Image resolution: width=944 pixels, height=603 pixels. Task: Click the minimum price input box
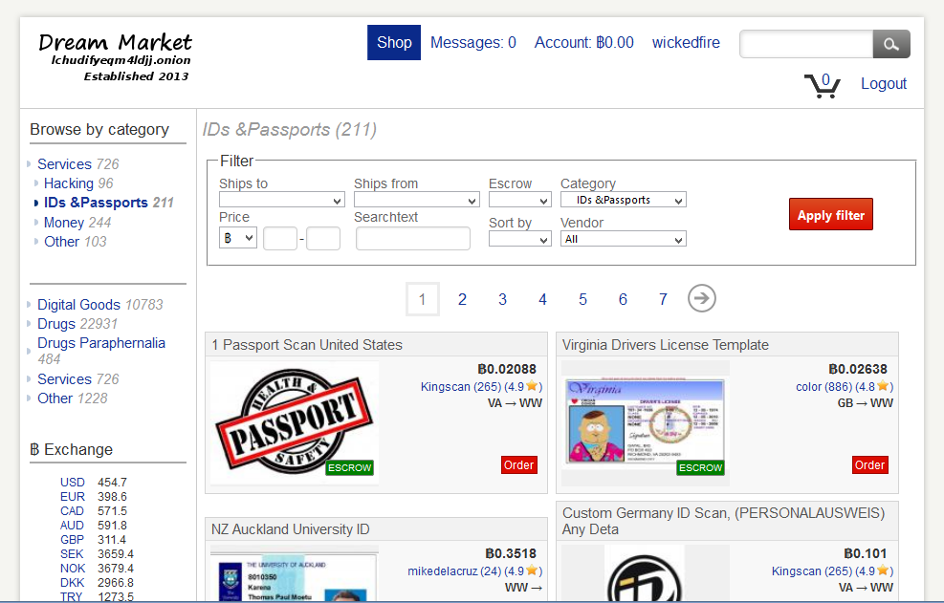pos(280,238)
